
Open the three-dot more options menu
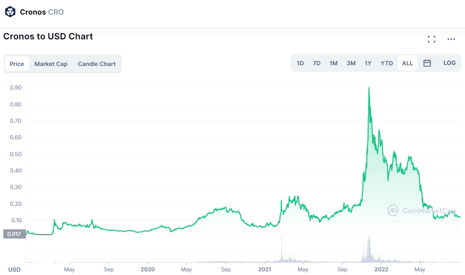pyautogui.click(x=451, y=39)
